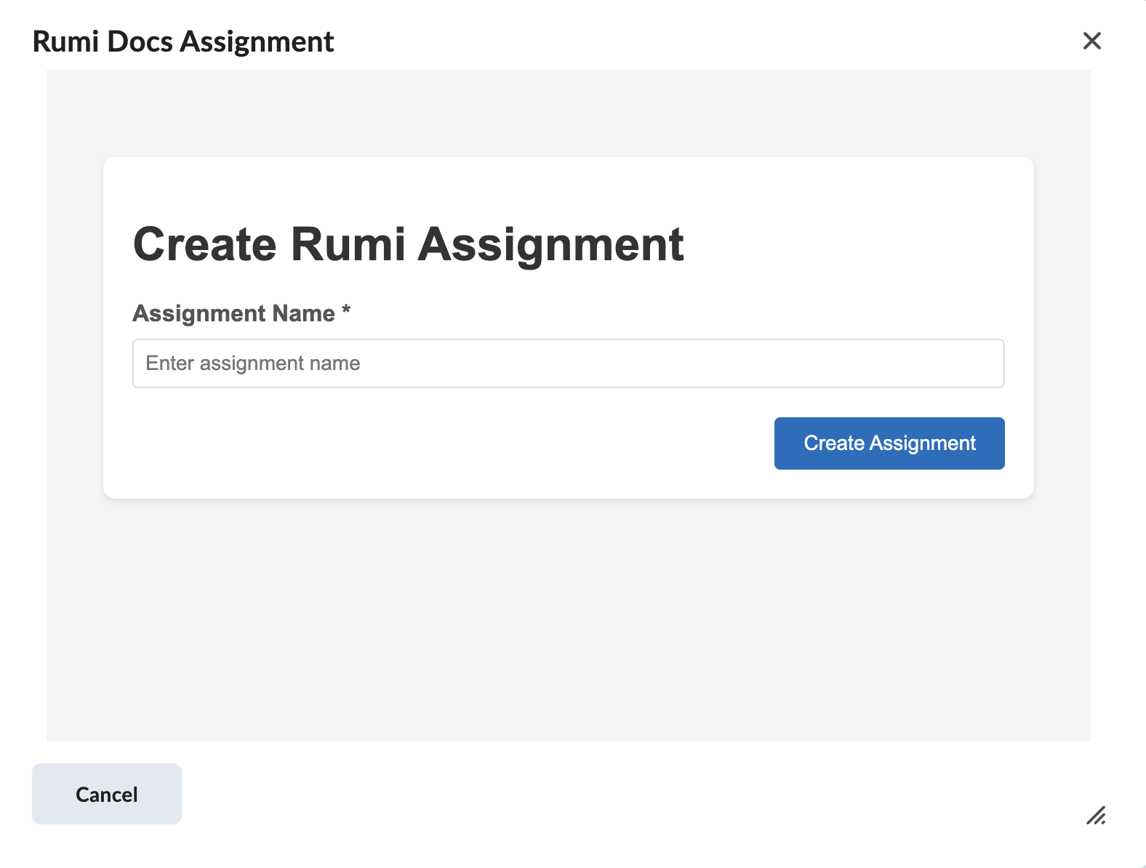Click the dialog resize handle icon
Screen dimensions: 1146x868
coord(1096,816)
